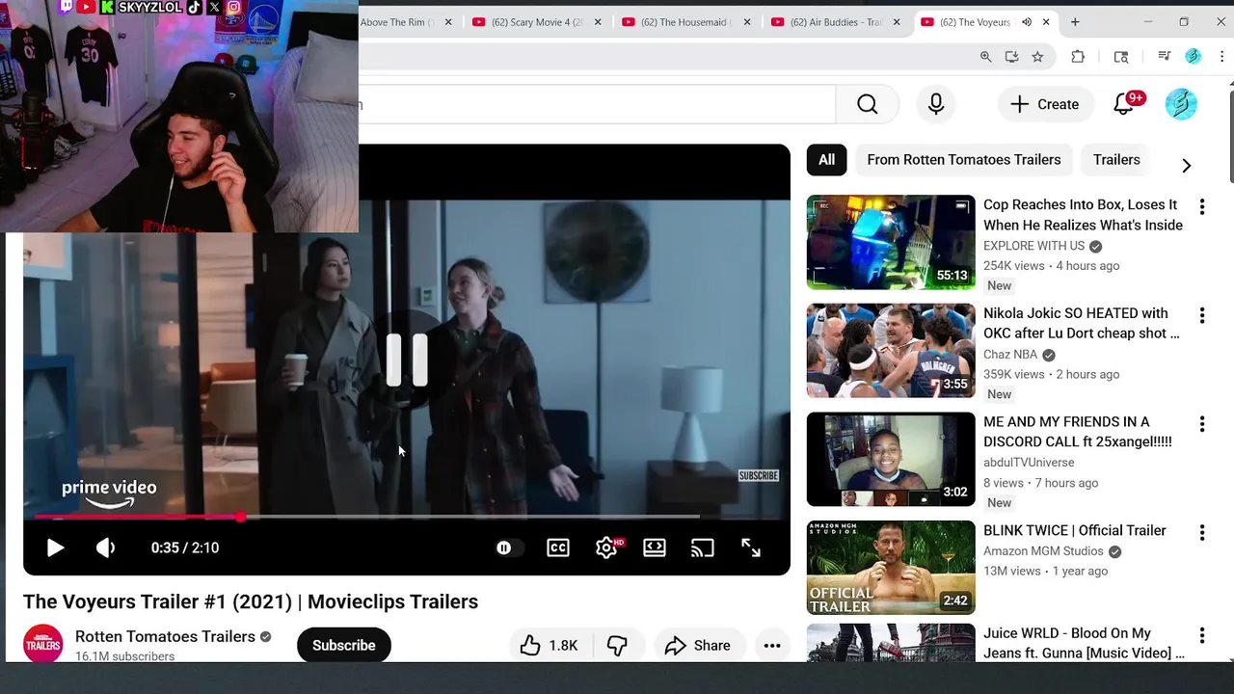Click the red scrubber handle on the timeline
1234x694 pixels.
click(240, 517)
